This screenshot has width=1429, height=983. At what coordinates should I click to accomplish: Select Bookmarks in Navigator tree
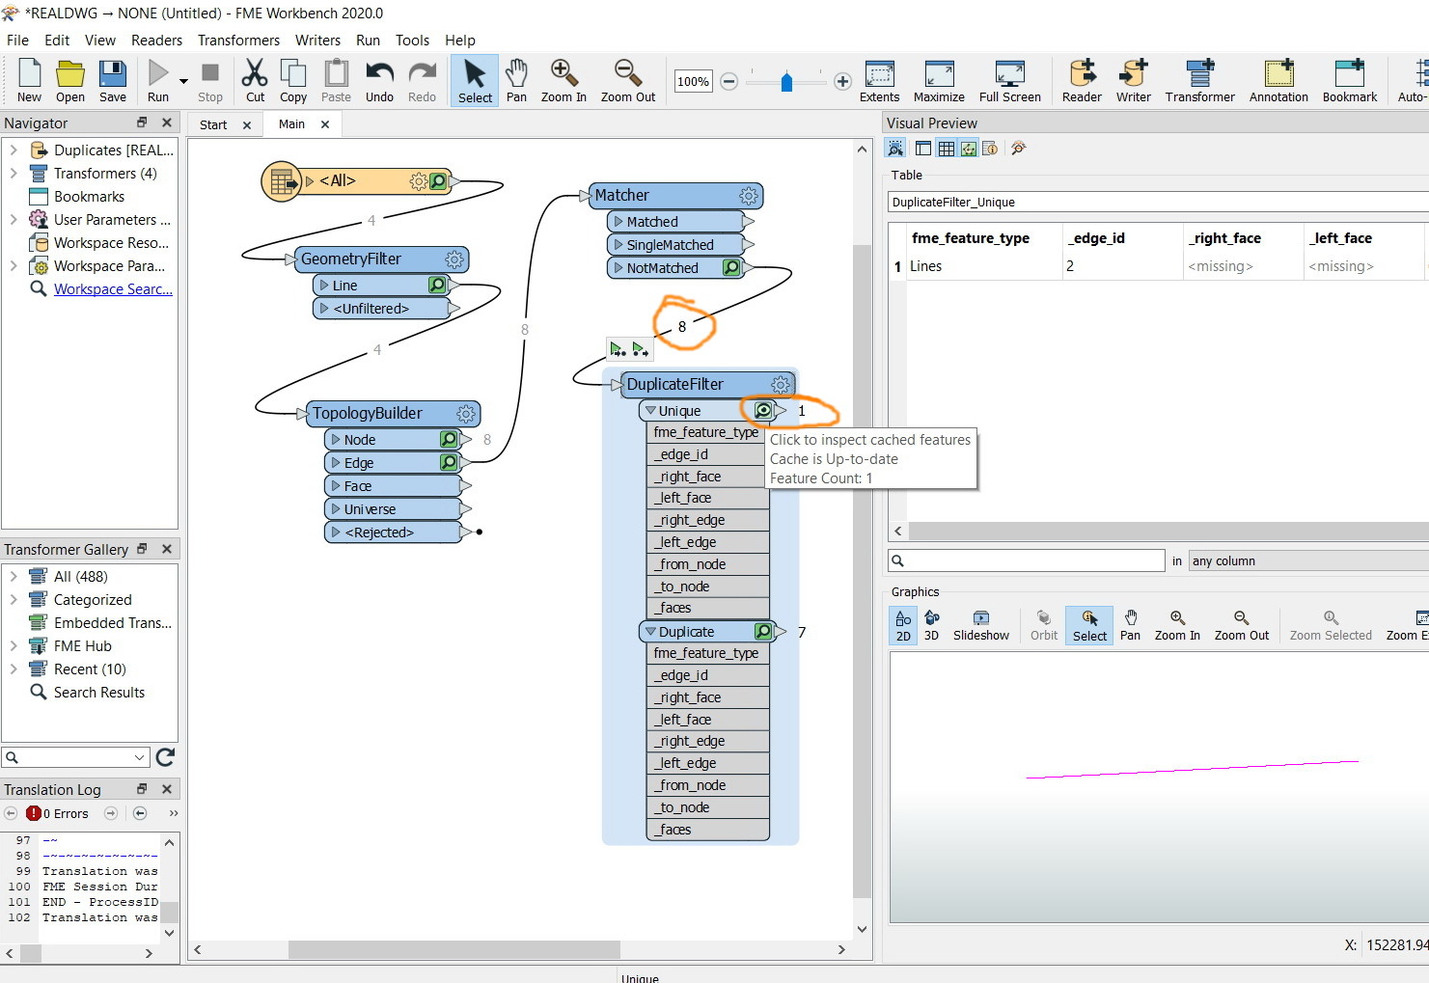[x=89, y=197]
